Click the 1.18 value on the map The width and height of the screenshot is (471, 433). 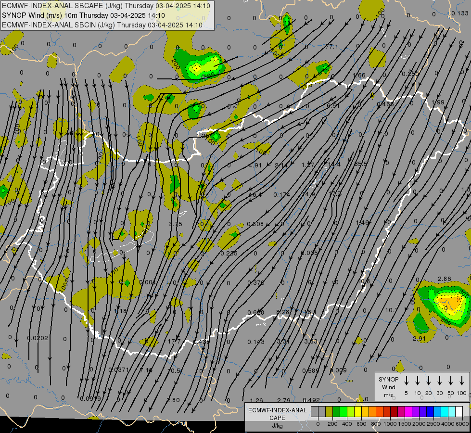[120, 311]
